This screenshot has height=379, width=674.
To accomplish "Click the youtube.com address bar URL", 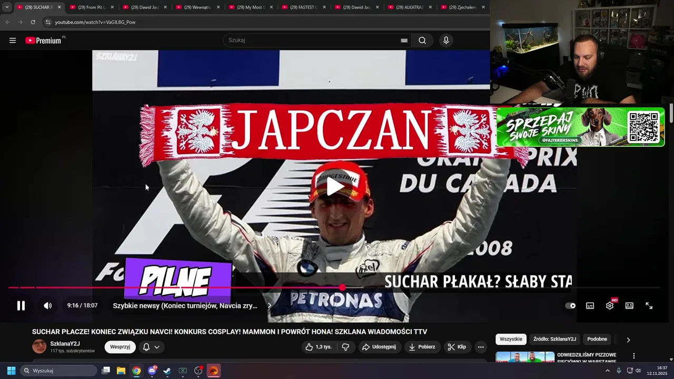I will pos(95,22).
